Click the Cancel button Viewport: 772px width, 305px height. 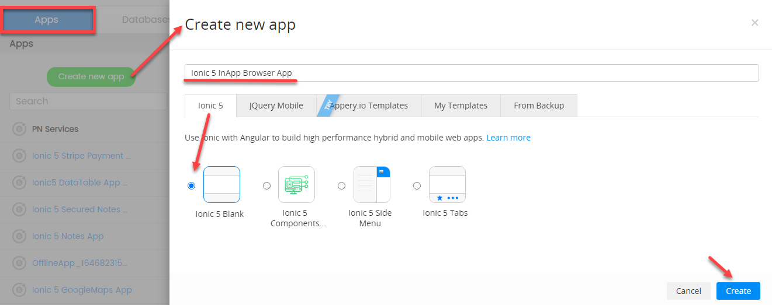688,291
